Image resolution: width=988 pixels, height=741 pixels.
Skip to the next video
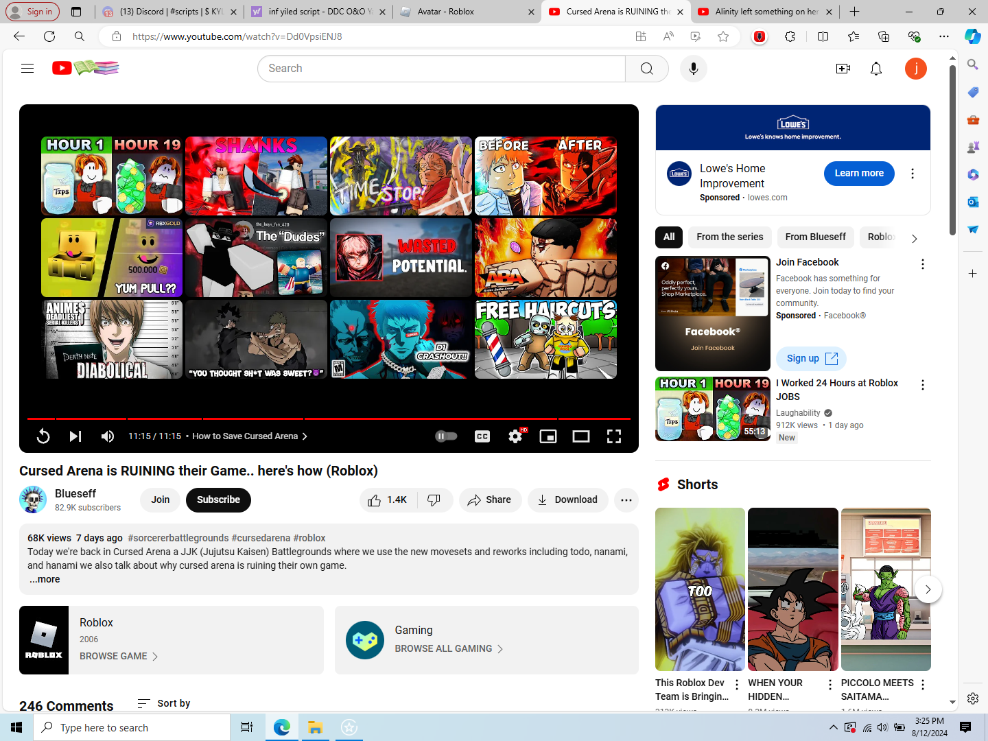coord(75,436)
